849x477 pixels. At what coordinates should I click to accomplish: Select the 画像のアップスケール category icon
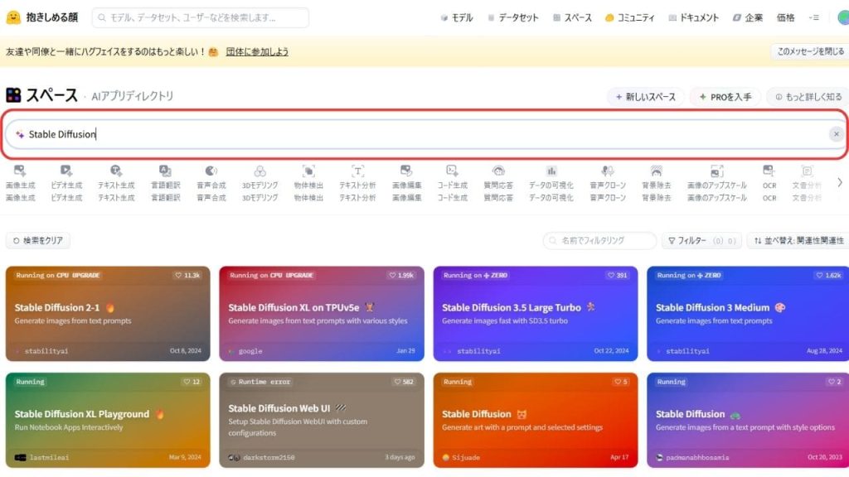point(717,171)
